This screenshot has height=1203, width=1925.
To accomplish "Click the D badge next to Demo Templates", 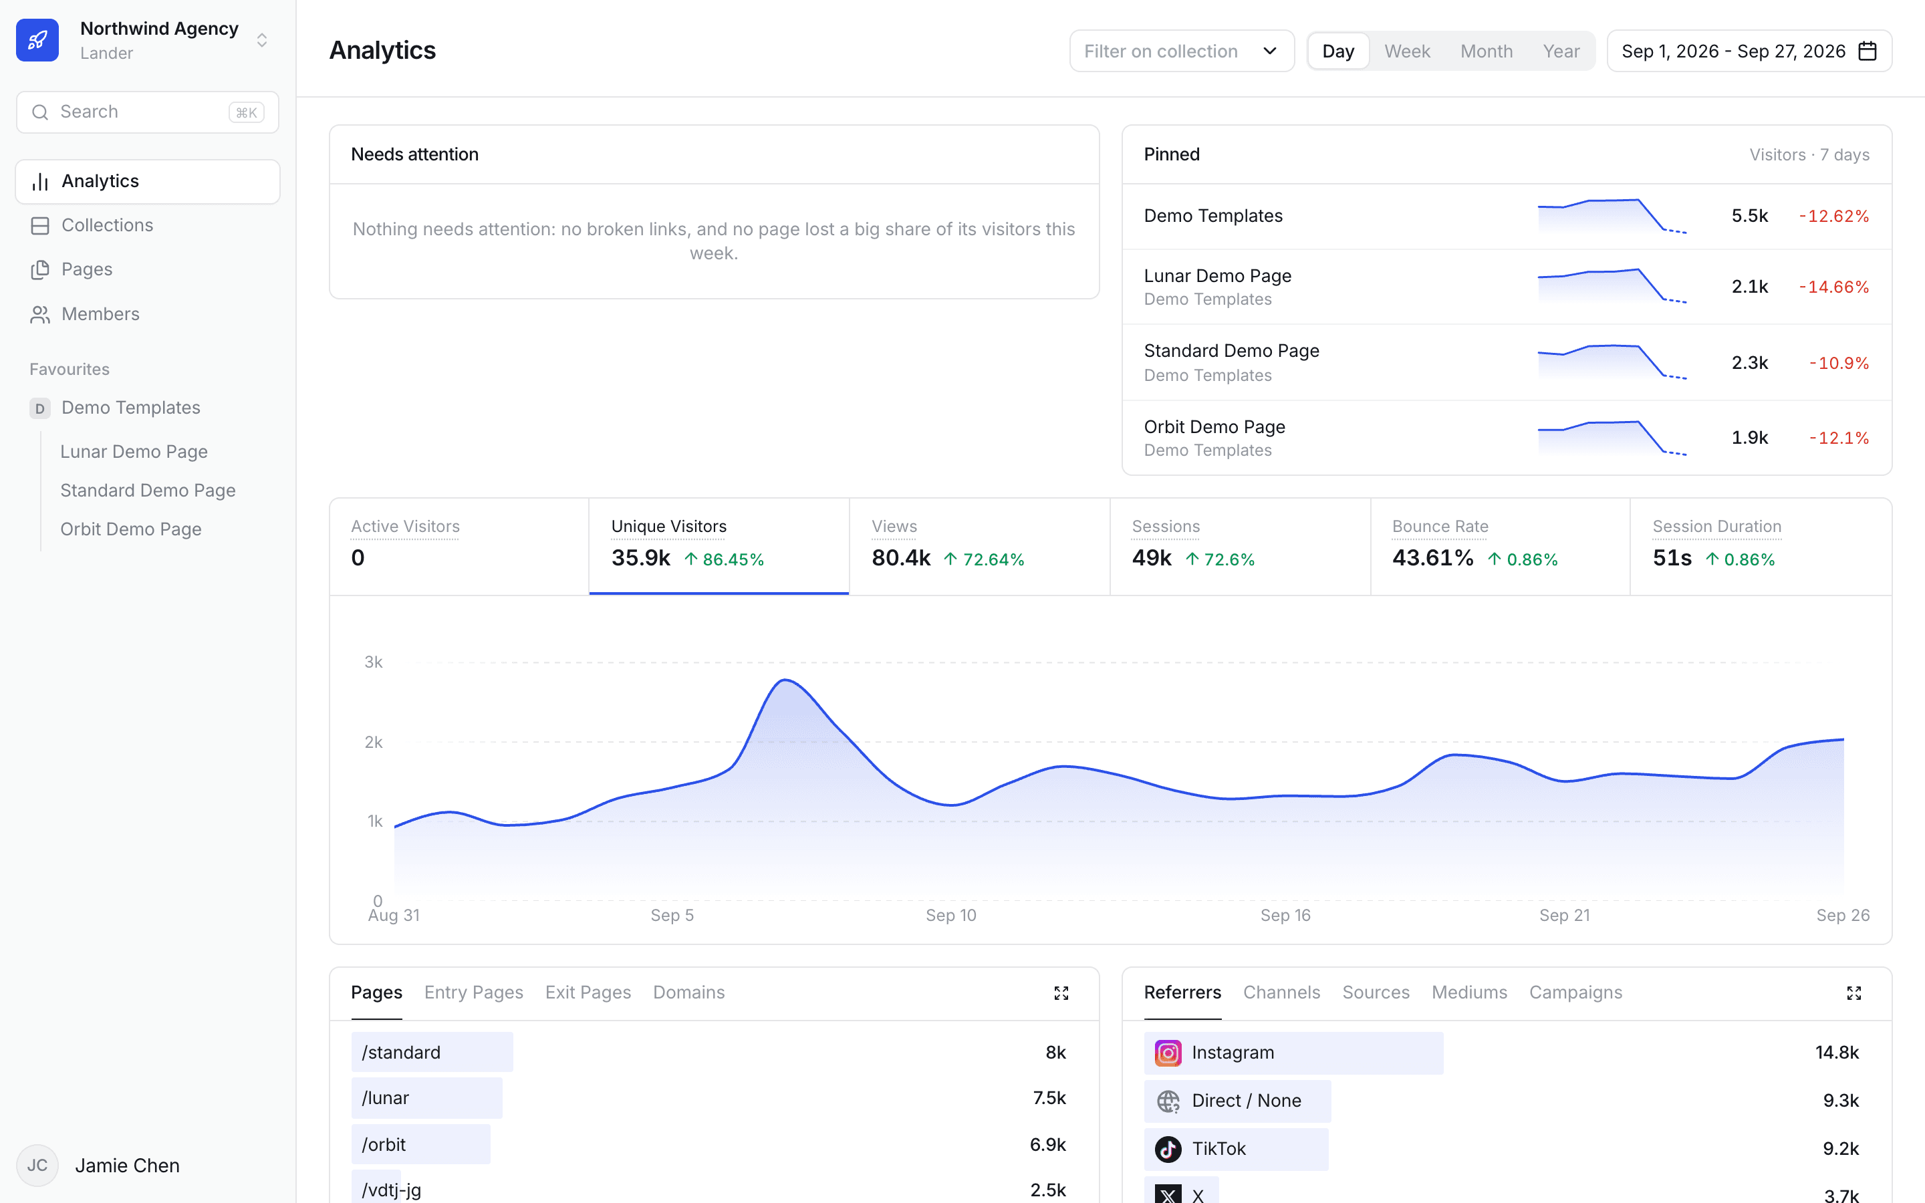I will [x=40, y=408].
